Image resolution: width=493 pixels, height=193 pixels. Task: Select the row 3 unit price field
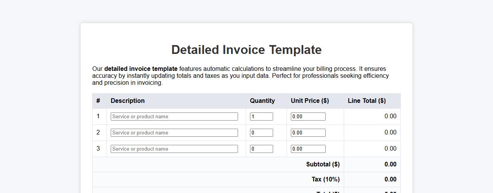pos(308,149)
